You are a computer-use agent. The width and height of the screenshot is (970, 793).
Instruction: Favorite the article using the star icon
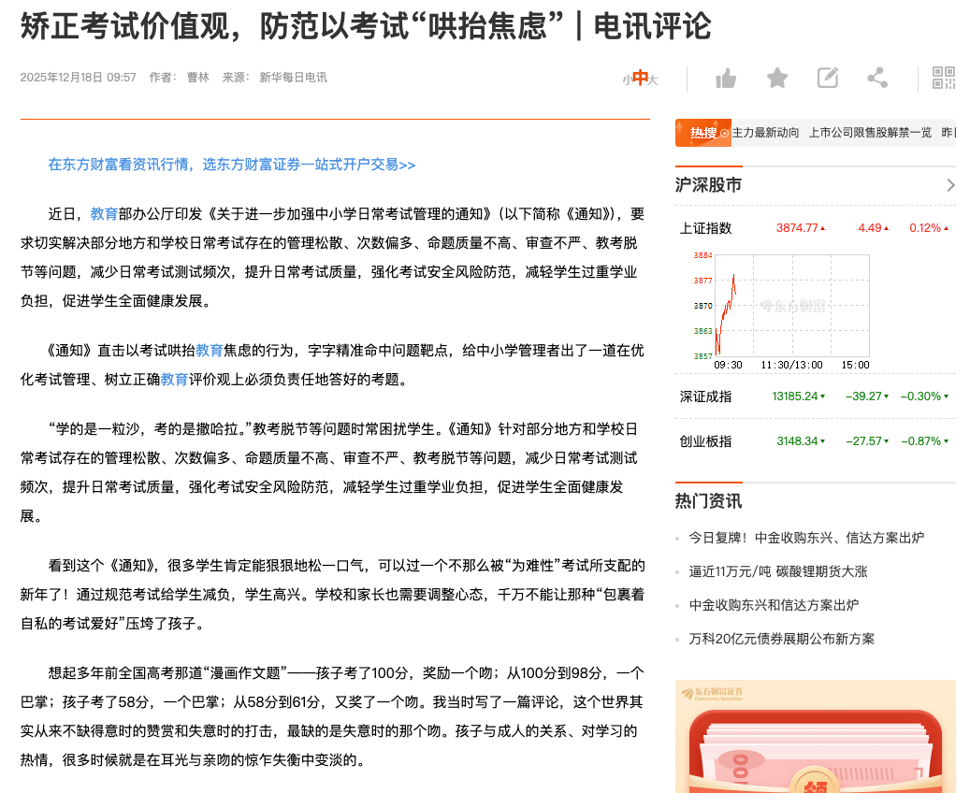(x=776, y=79)
